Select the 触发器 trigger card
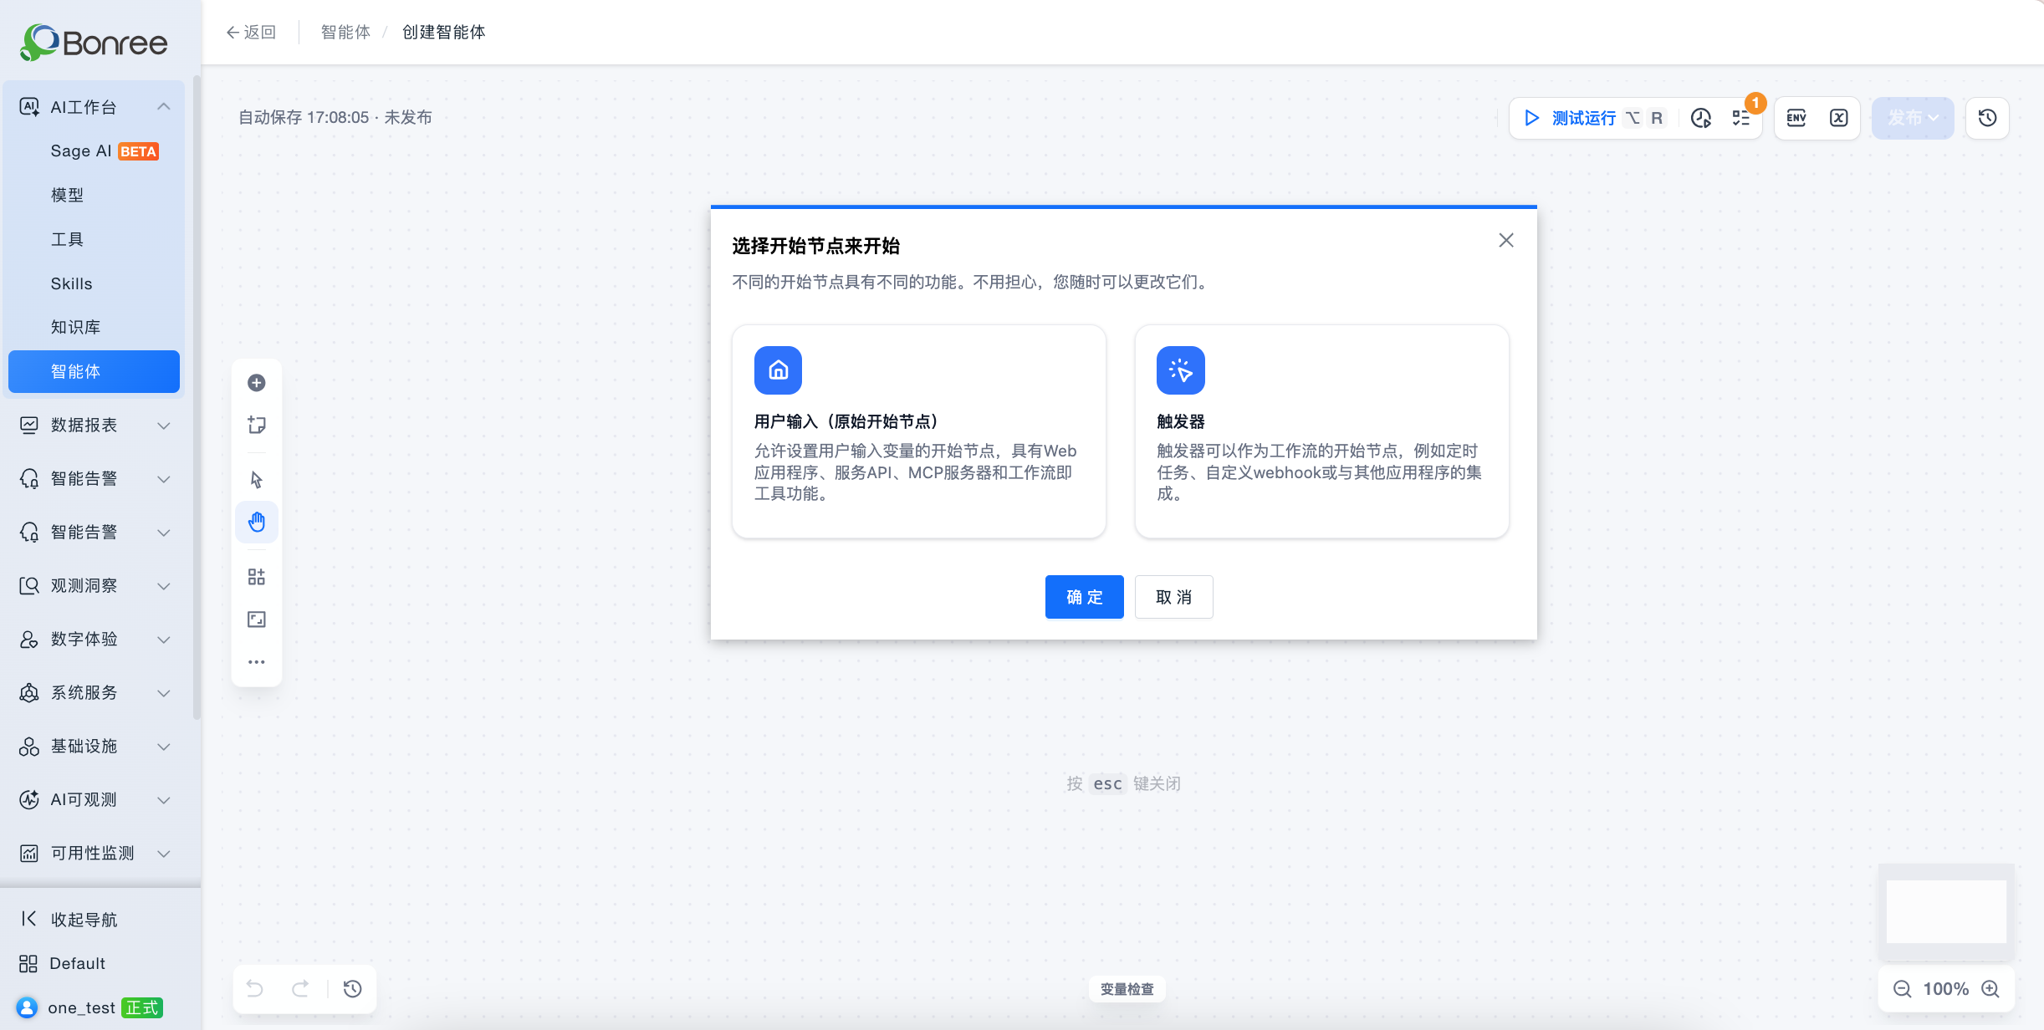2044x1030 pixels. pyautogui.click(x=1322, y=431)
